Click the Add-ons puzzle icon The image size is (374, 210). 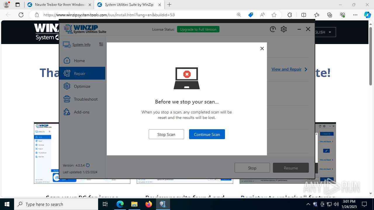[67, 112]
